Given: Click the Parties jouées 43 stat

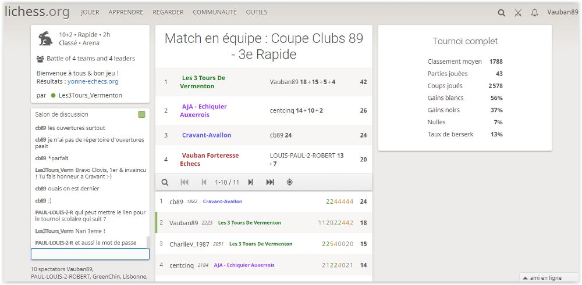Looking at the screenshot, I should [x=465, y=74].
